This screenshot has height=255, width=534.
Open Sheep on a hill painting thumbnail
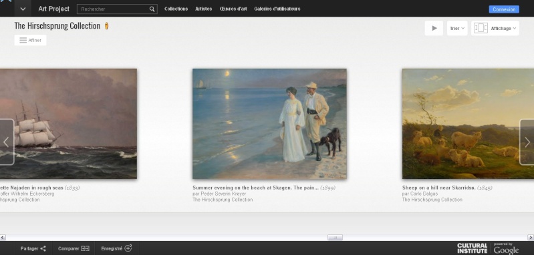[x=468, y=123]
